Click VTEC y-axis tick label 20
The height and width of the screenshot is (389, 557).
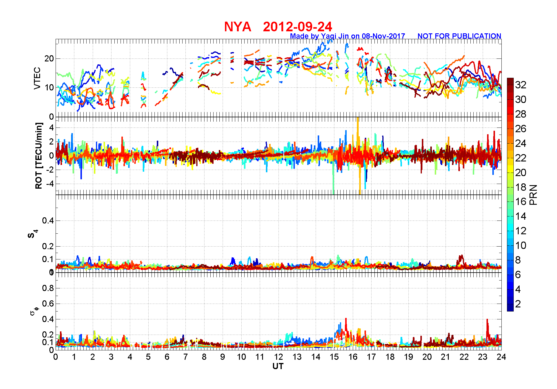click(x=49, y=58)
